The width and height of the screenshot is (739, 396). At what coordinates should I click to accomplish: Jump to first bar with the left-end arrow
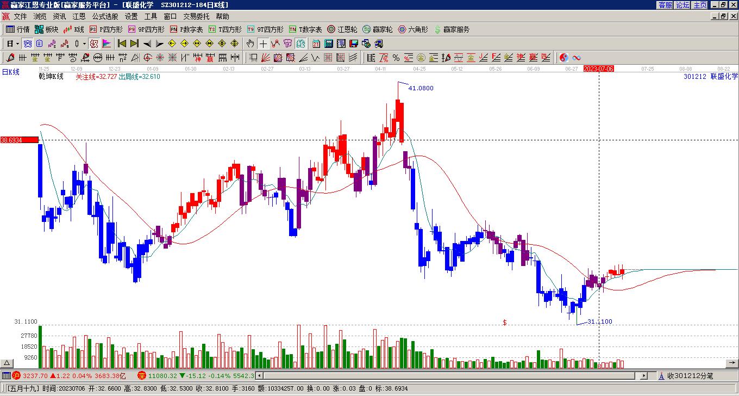coord(122,44)
